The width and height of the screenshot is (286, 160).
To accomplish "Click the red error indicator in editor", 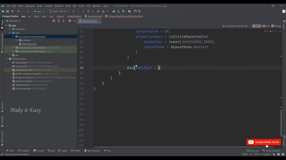I will coord(266,31).
